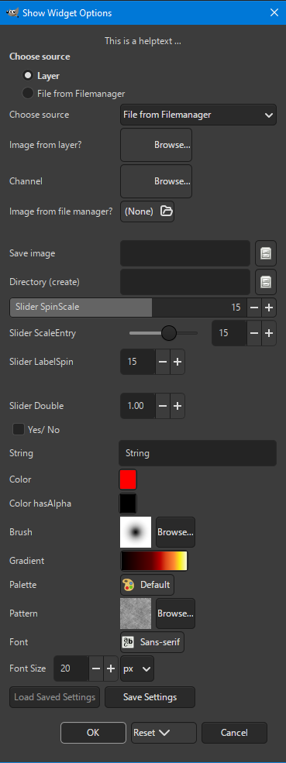Click the Brush preview thumbnail
This screenshot has width=286, height=763.
pos(136,532)
